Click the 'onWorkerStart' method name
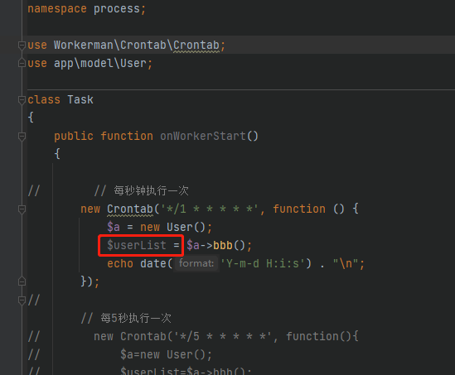 [203, 137]
